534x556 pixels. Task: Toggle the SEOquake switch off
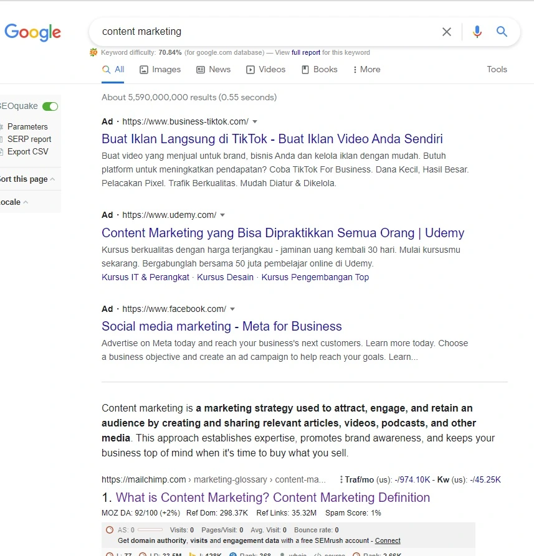(x=50, y=106)
